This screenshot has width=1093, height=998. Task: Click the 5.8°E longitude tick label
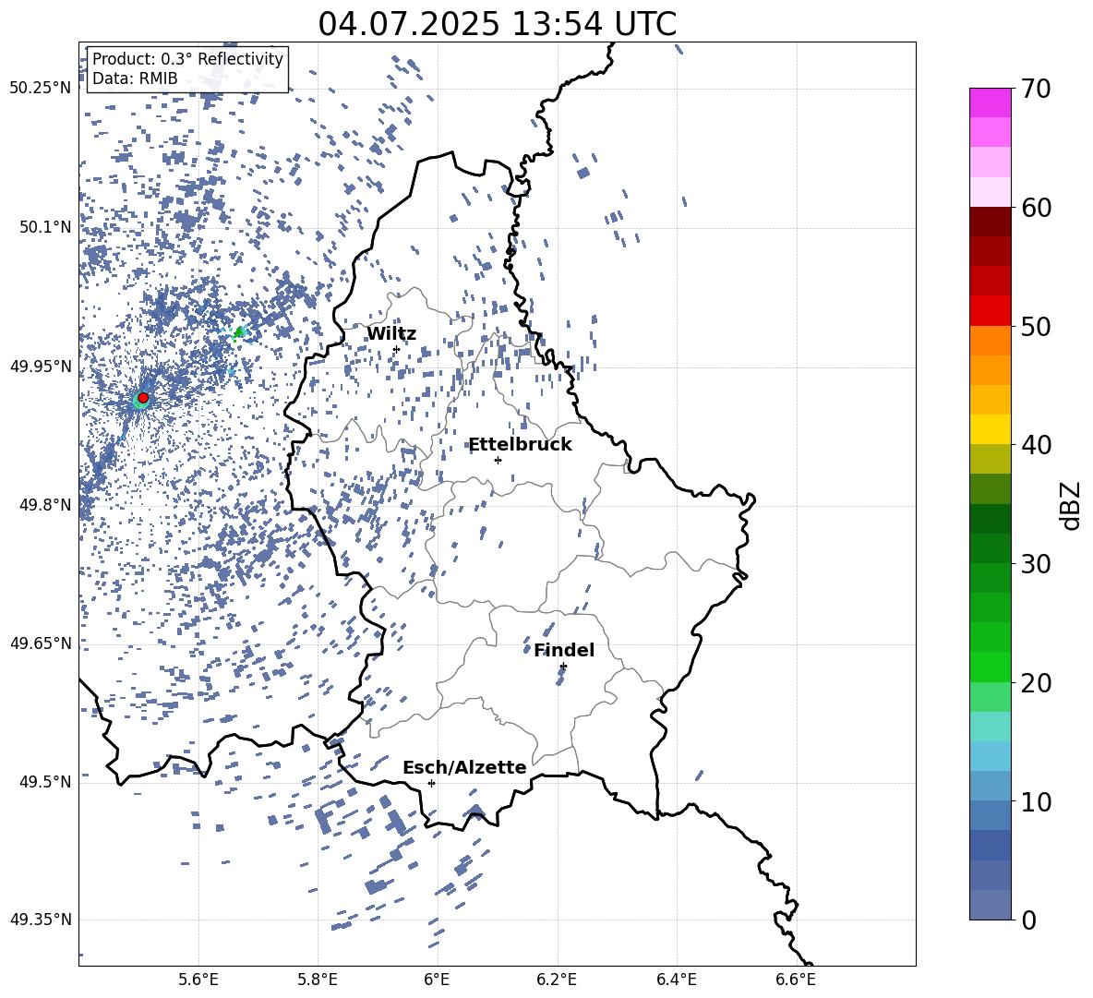(318, 980)
